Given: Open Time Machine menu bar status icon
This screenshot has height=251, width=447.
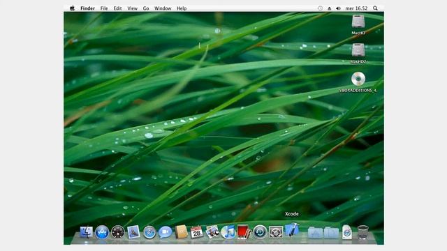Looking at the screenshot, I should pyautogui.click(x=320, y=8).
